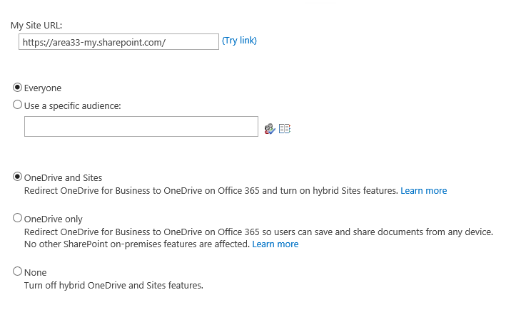Click the 'Everyone' label text
The width and height of the screenshot is (511, 332).
coord(43,88)
